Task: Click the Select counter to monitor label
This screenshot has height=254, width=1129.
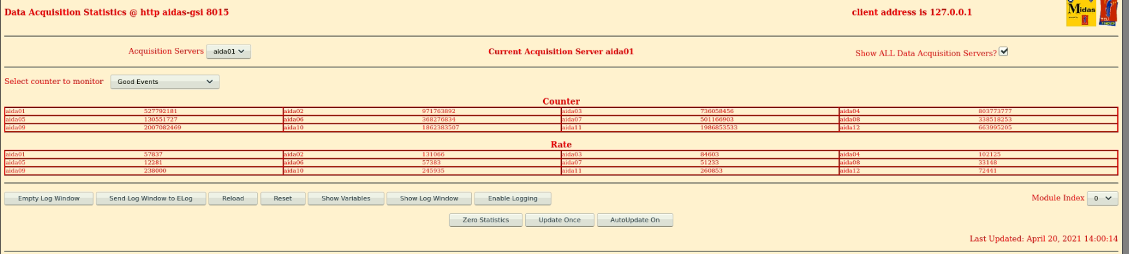Action: [x=54, y=81]
